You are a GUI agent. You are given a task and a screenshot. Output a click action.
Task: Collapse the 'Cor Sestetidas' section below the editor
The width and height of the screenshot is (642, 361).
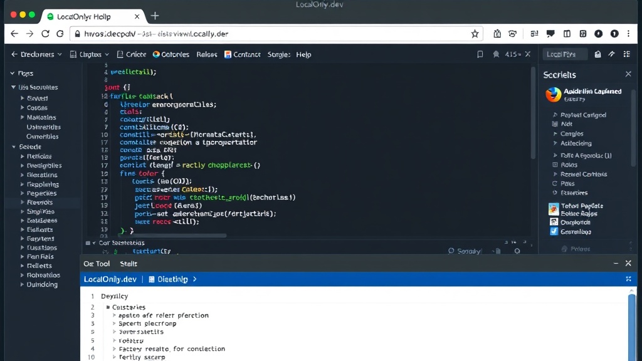click(x=94, y=243)
